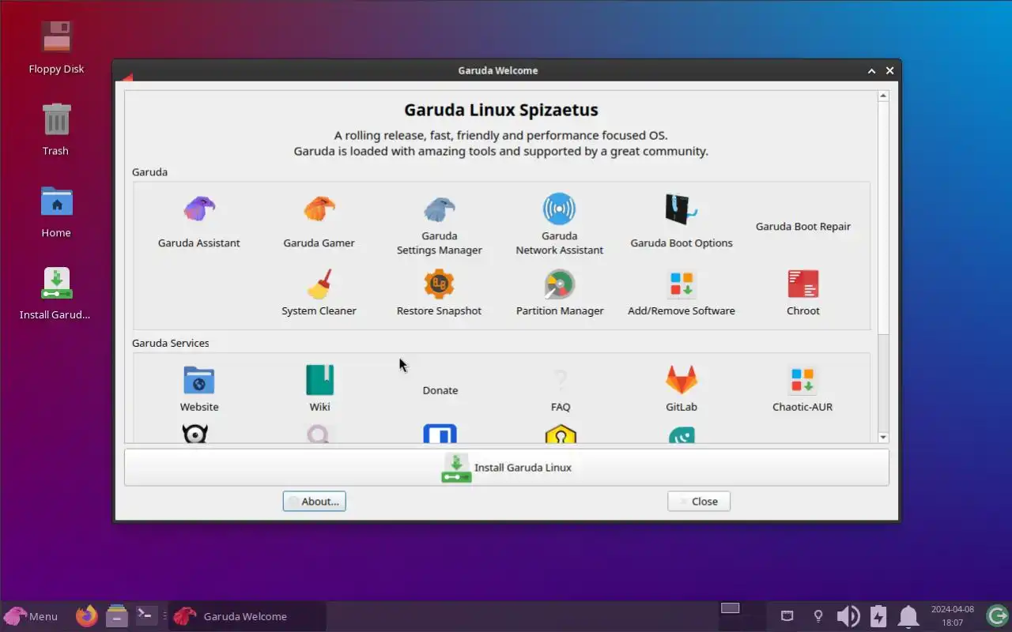
Task: Open Chaotic-AUR service
Action: (x=802, y=389)
